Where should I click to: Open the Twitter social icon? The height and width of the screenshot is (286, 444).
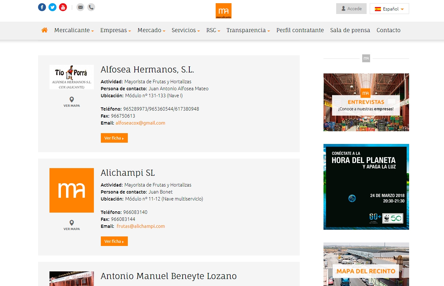tap(53, 7)
